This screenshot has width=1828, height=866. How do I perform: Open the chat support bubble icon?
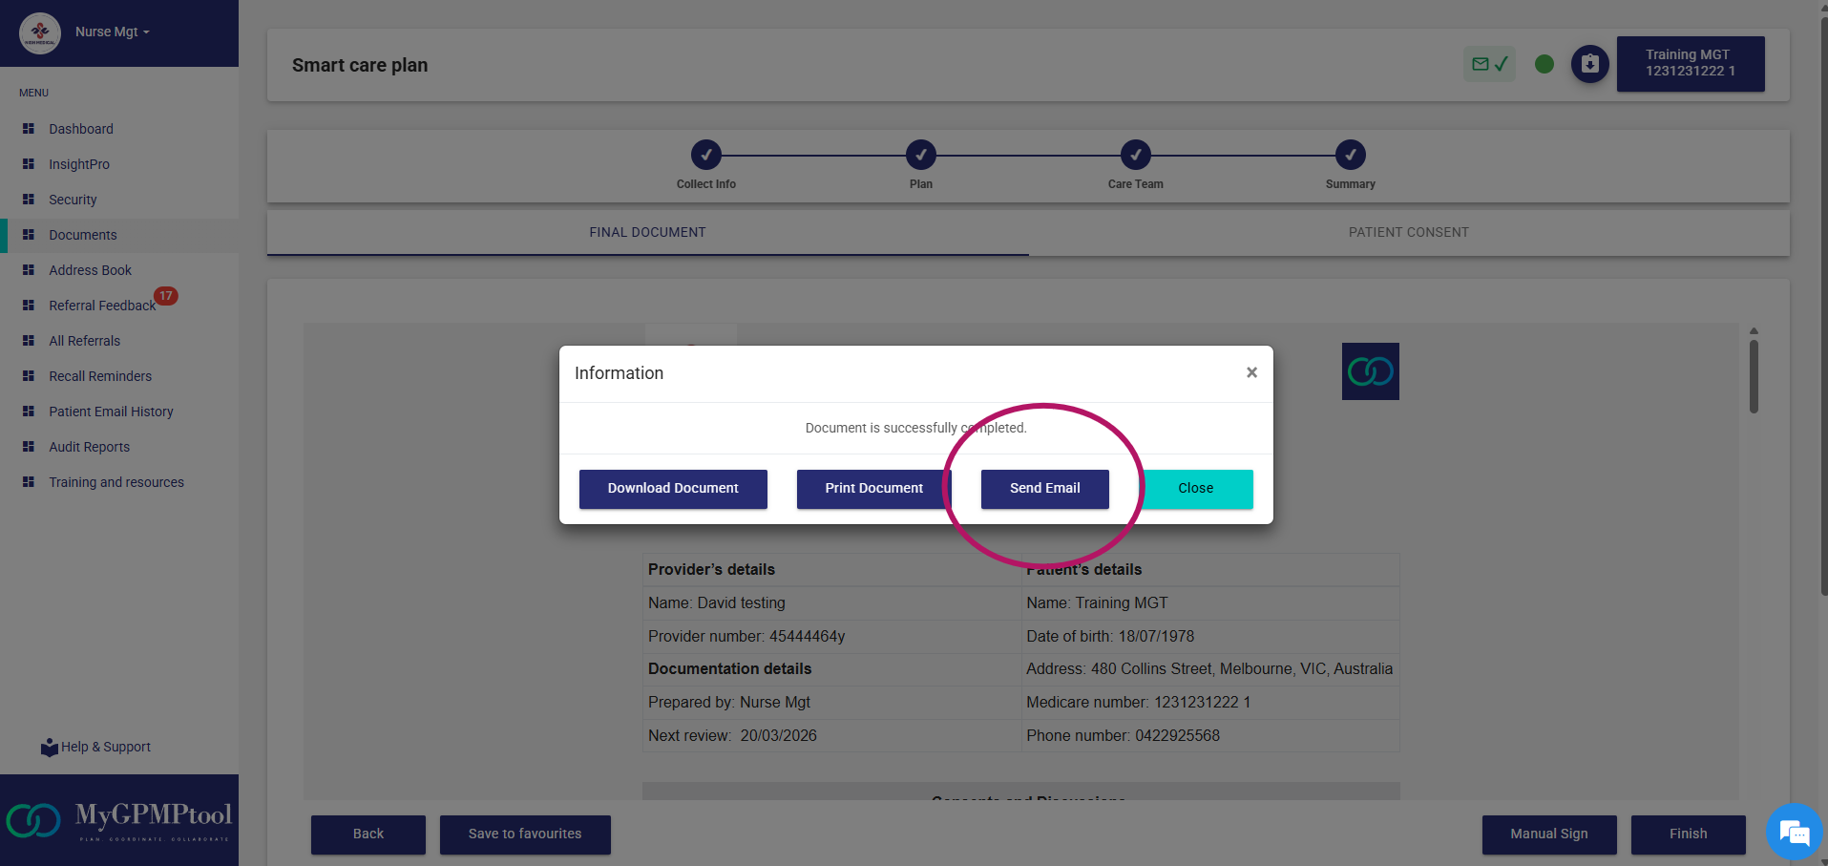coord(1793,832)
